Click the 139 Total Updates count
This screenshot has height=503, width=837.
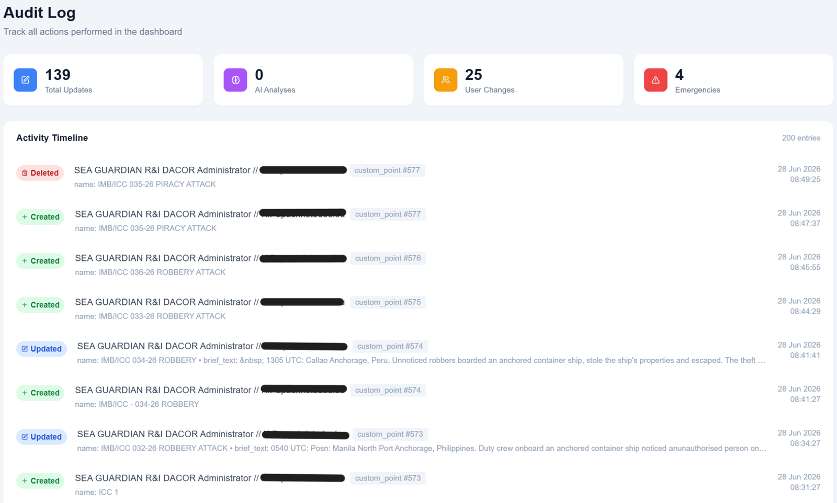(58, 75)
